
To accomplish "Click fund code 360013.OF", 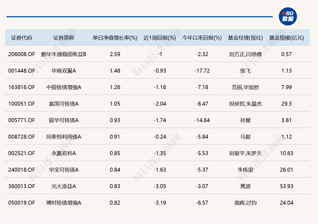I will tap(21, 186).
